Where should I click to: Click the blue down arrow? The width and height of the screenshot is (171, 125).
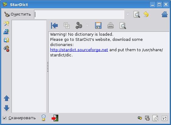tap(7, 108)
